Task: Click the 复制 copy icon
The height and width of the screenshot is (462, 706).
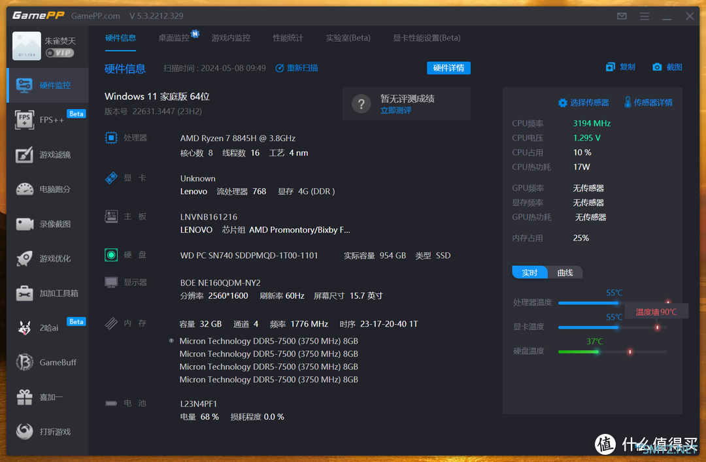Action: click(610, 67)
